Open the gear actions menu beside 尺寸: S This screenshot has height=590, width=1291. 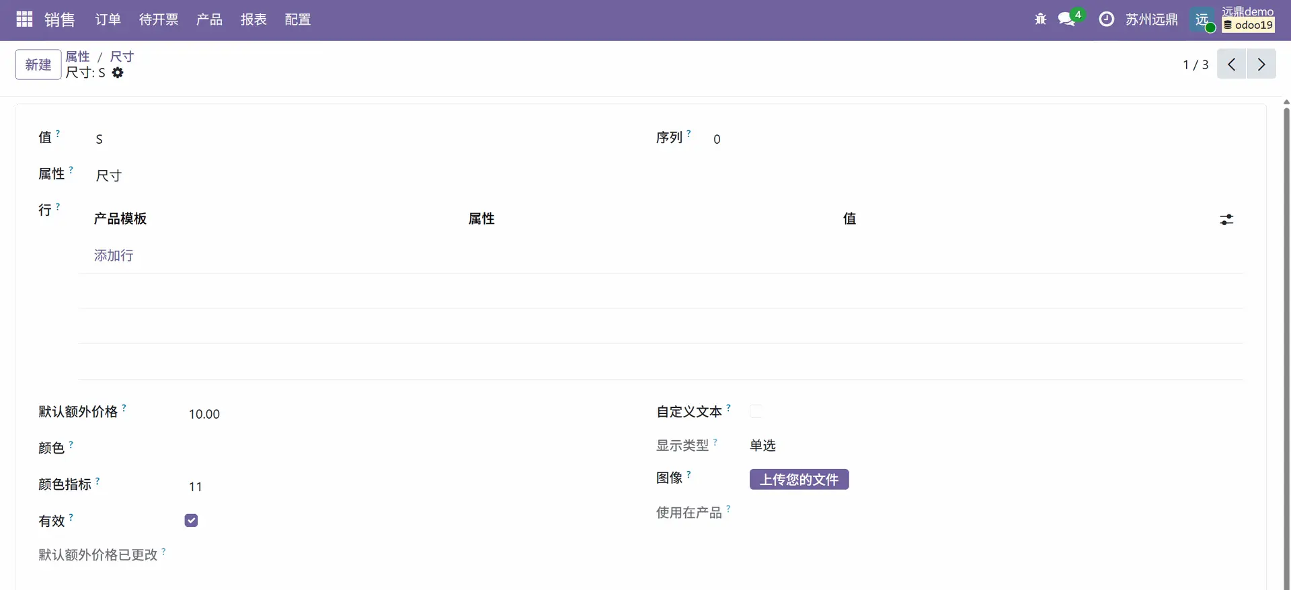(118, 73)
